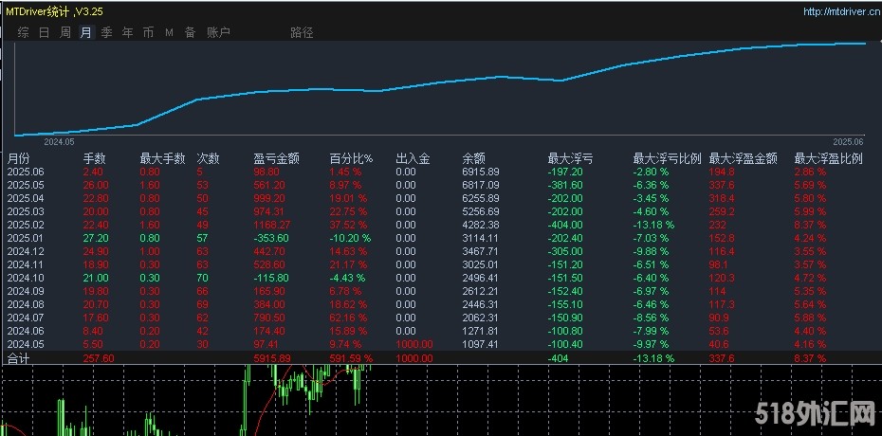Click the 路径 path button
The image size is (882, 436).
pyautogui.click(x=302, y=32)
